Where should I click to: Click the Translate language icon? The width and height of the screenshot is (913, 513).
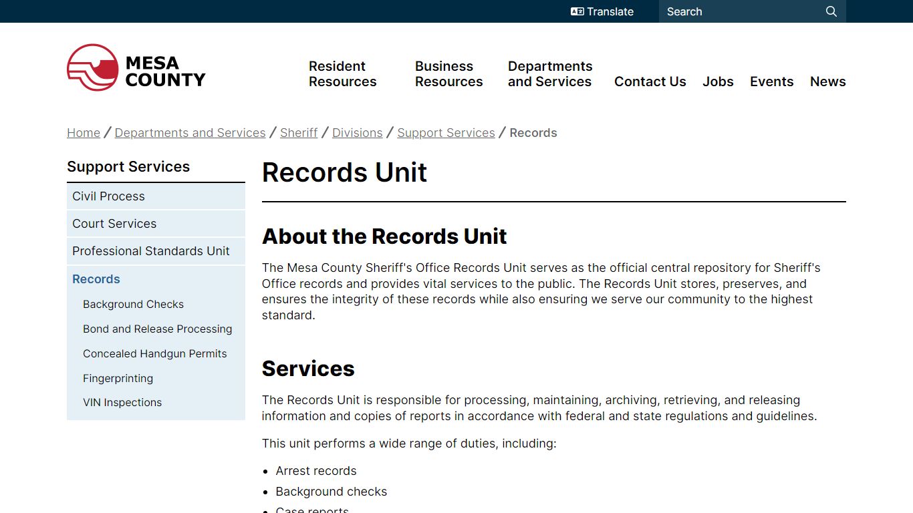[577, 11]
